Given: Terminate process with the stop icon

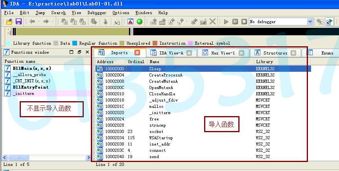Looking at the screenshot, I should coord(244,22).
